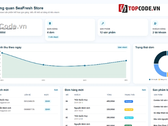Click the cyan status badge of order #2
The width and height of the screenshot is (168, 126).
pos(129,118)
